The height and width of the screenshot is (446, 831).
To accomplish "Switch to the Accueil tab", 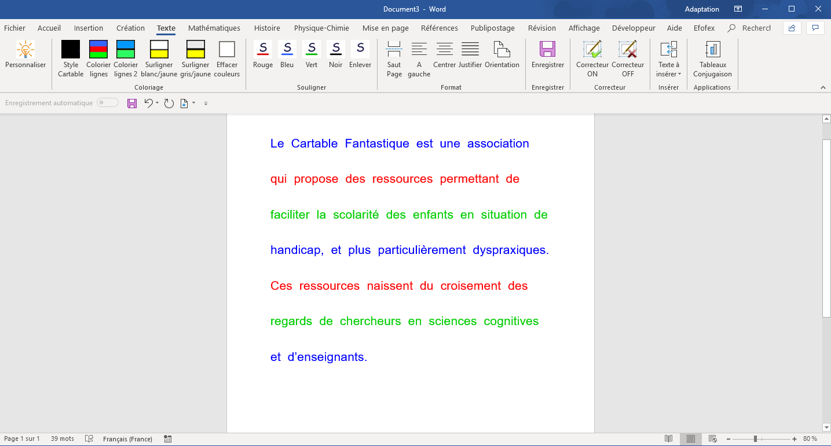I will click(49, 28).
